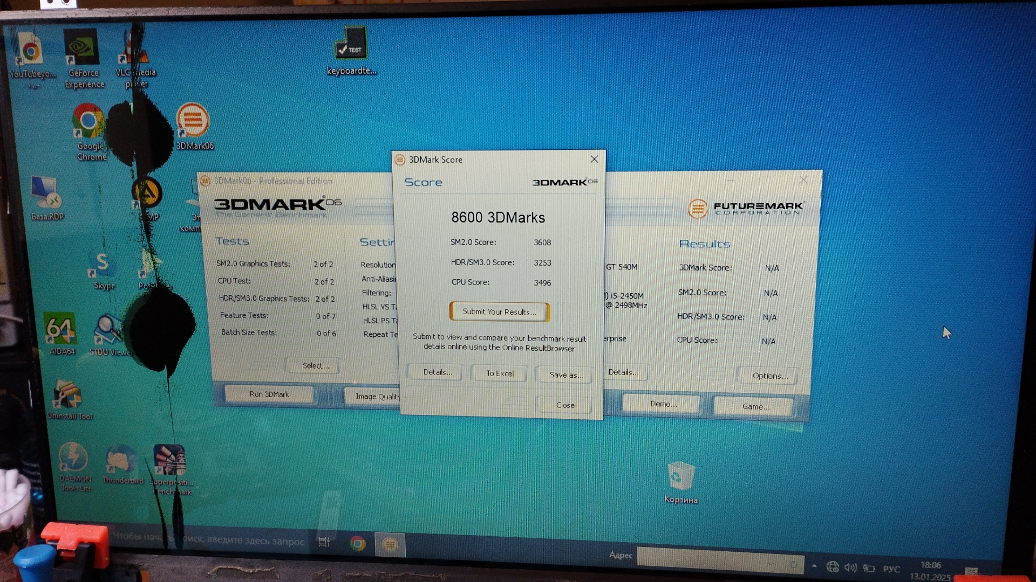The width and height of the screenshot is (1036, 582).
Task: Open the 3DMark06 desktop shortcut
Action: tap(194, 127)
